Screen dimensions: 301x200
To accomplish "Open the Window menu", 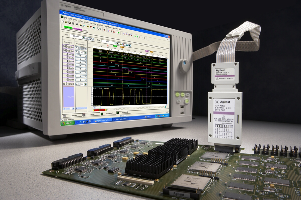I will click(115, 28).
